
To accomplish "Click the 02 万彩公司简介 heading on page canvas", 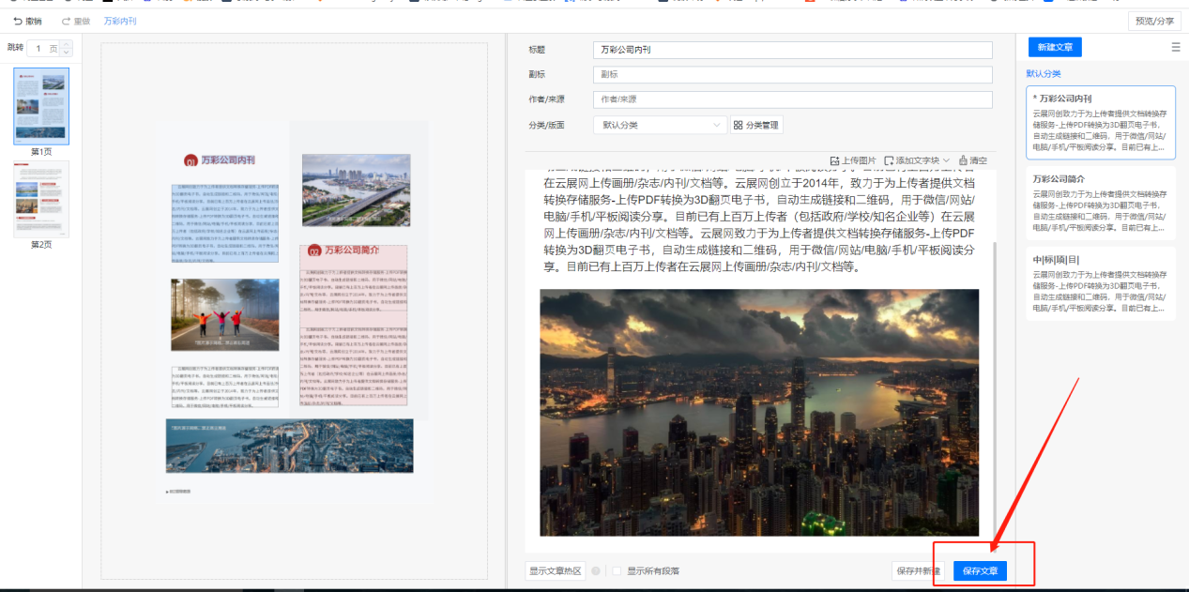I will (344, 250).
